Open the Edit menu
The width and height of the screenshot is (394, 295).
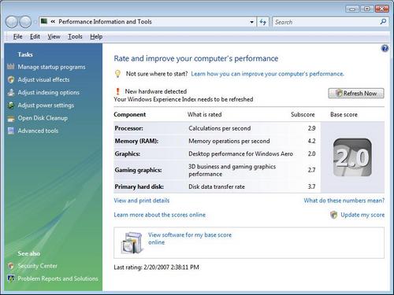[35, 37]
